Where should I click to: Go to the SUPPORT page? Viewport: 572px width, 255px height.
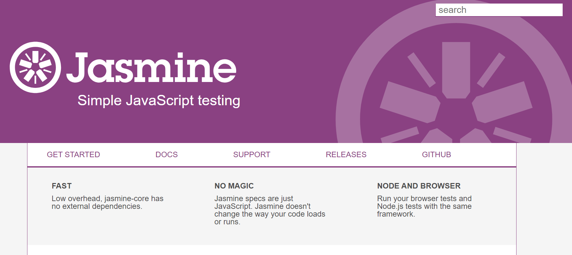point(252,155)
